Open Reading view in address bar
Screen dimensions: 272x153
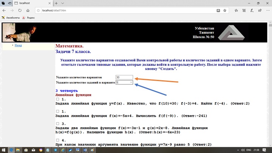point(218,11)
